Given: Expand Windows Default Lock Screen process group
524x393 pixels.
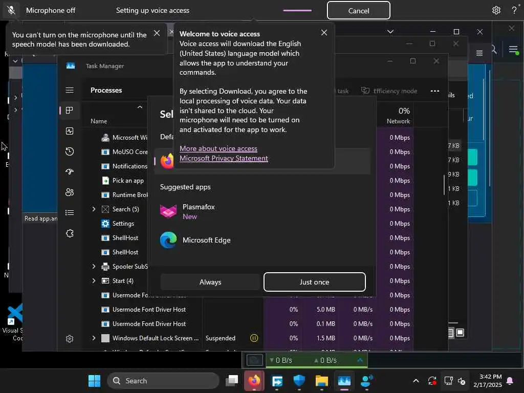Looking at the screenshot, I should 94,338.
